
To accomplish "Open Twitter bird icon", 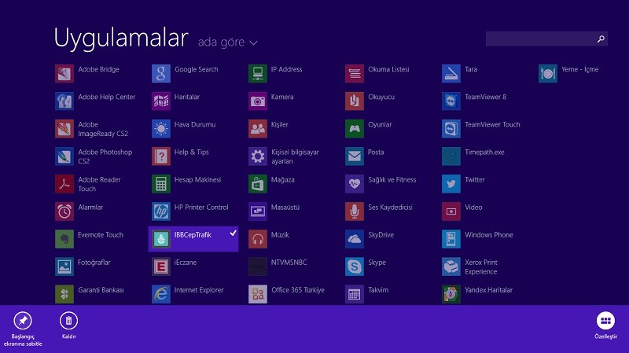I will tap(451, 184).
